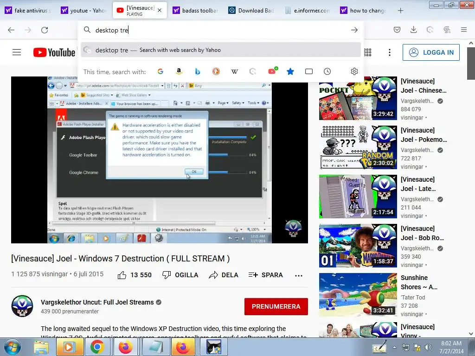Image resolution: width=475 pixels, height=356 pixels.
Task: Click the LOGGA IN button
Action: click(x=431, y=52)
